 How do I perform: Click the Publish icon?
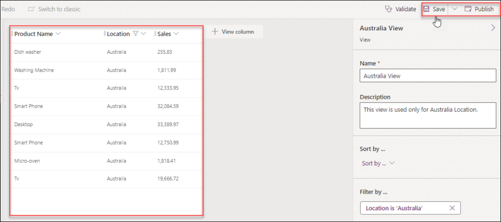[x=468, y=9]
